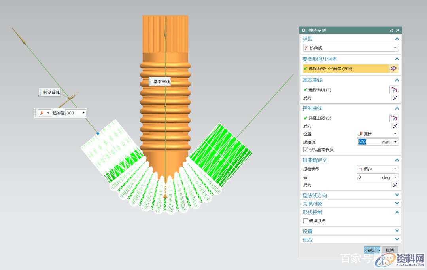Click the 确定 confirm button
Image resolution: width=427 pixels, height=270 pixels.
click(372, 250)
